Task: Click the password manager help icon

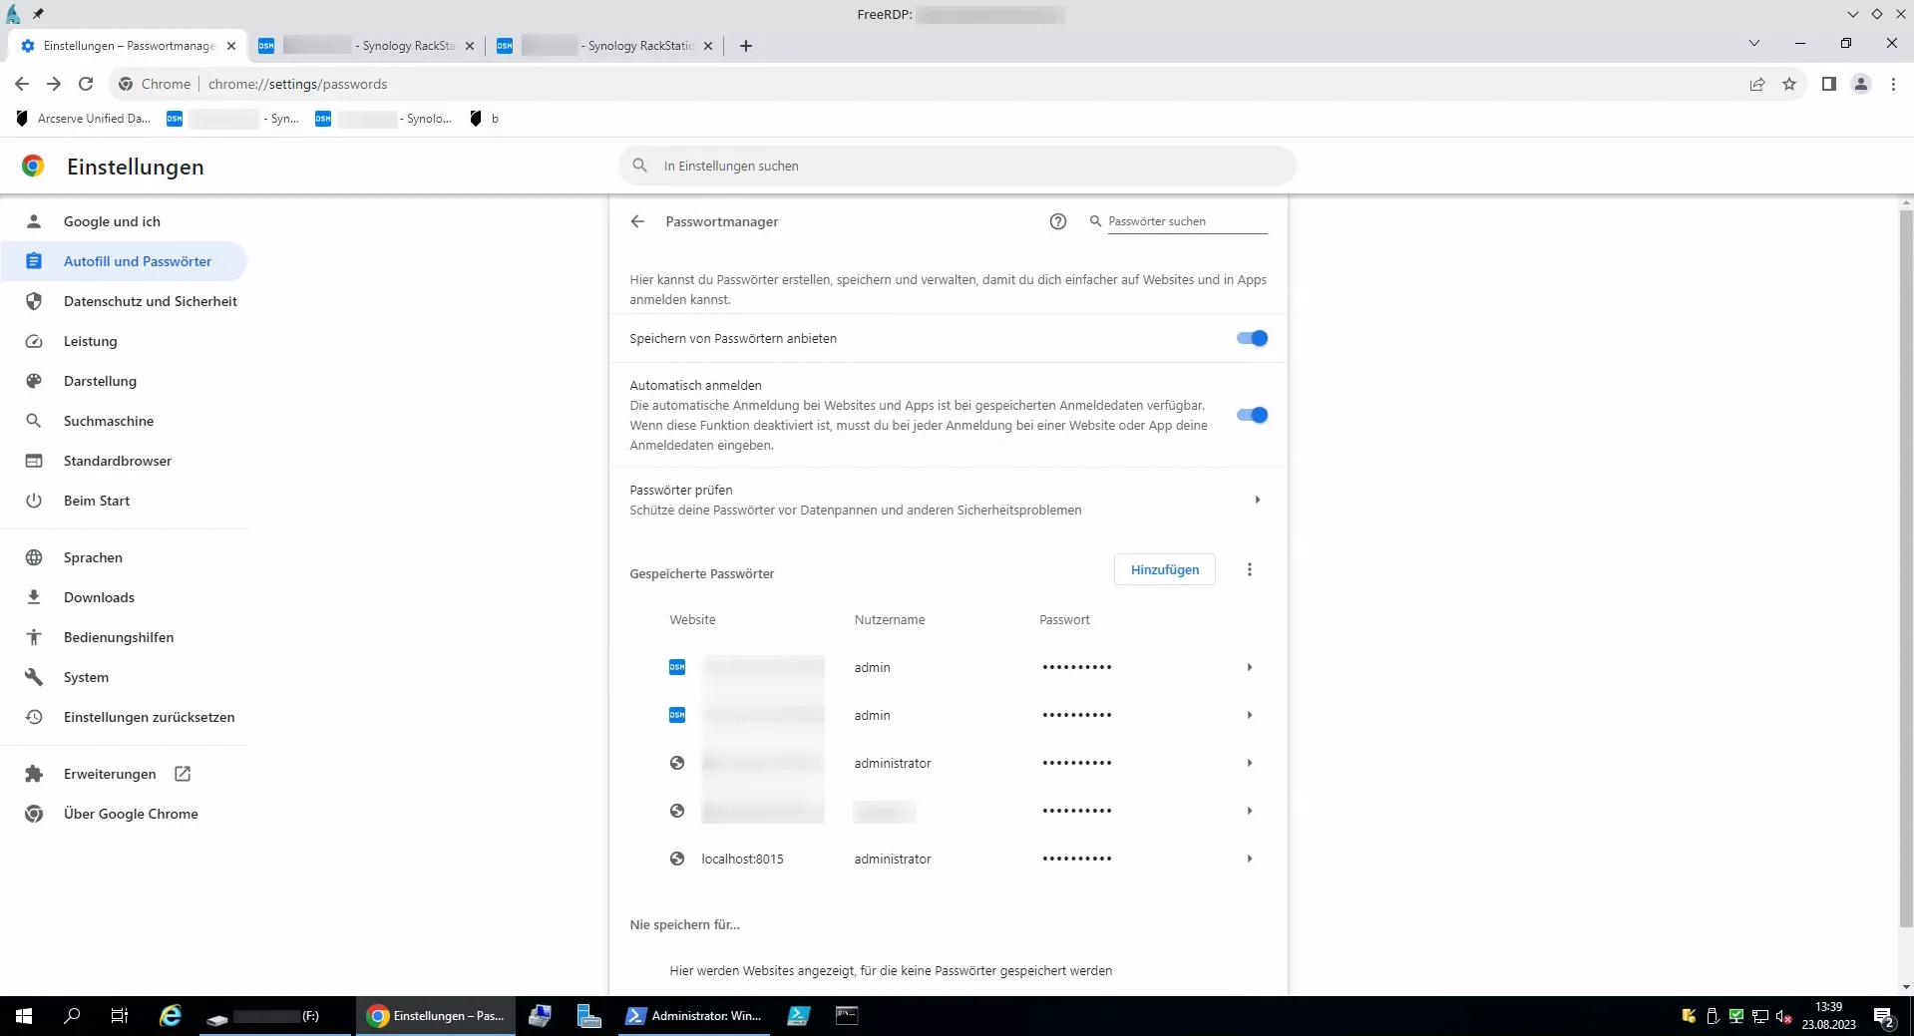Action: (1057, 221)
